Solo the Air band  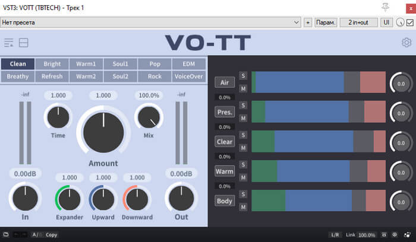(243, 76)
